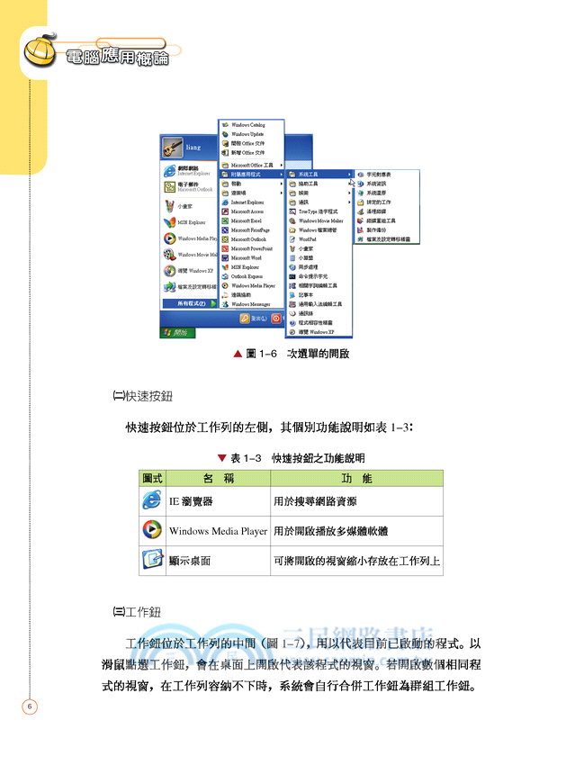
Task: Expand Microsoft Office 工具 submenu arrow
Action: point(282,165)
